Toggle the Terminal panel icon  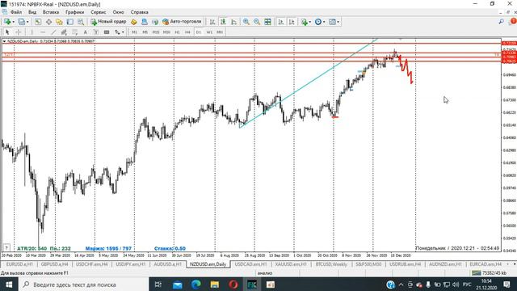70,22
